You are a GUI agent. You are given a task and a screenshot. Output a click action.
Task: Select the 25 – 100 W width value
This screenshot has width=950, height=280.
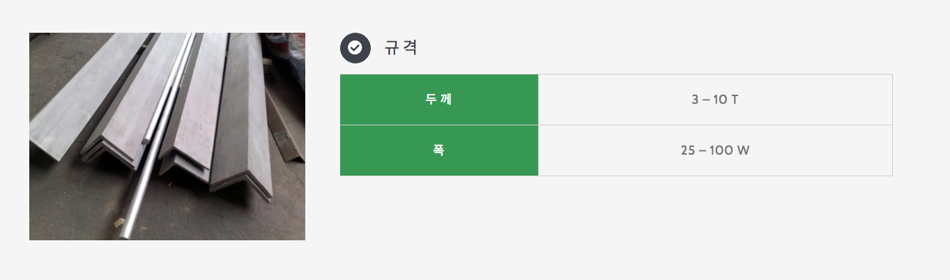point(715,150)
